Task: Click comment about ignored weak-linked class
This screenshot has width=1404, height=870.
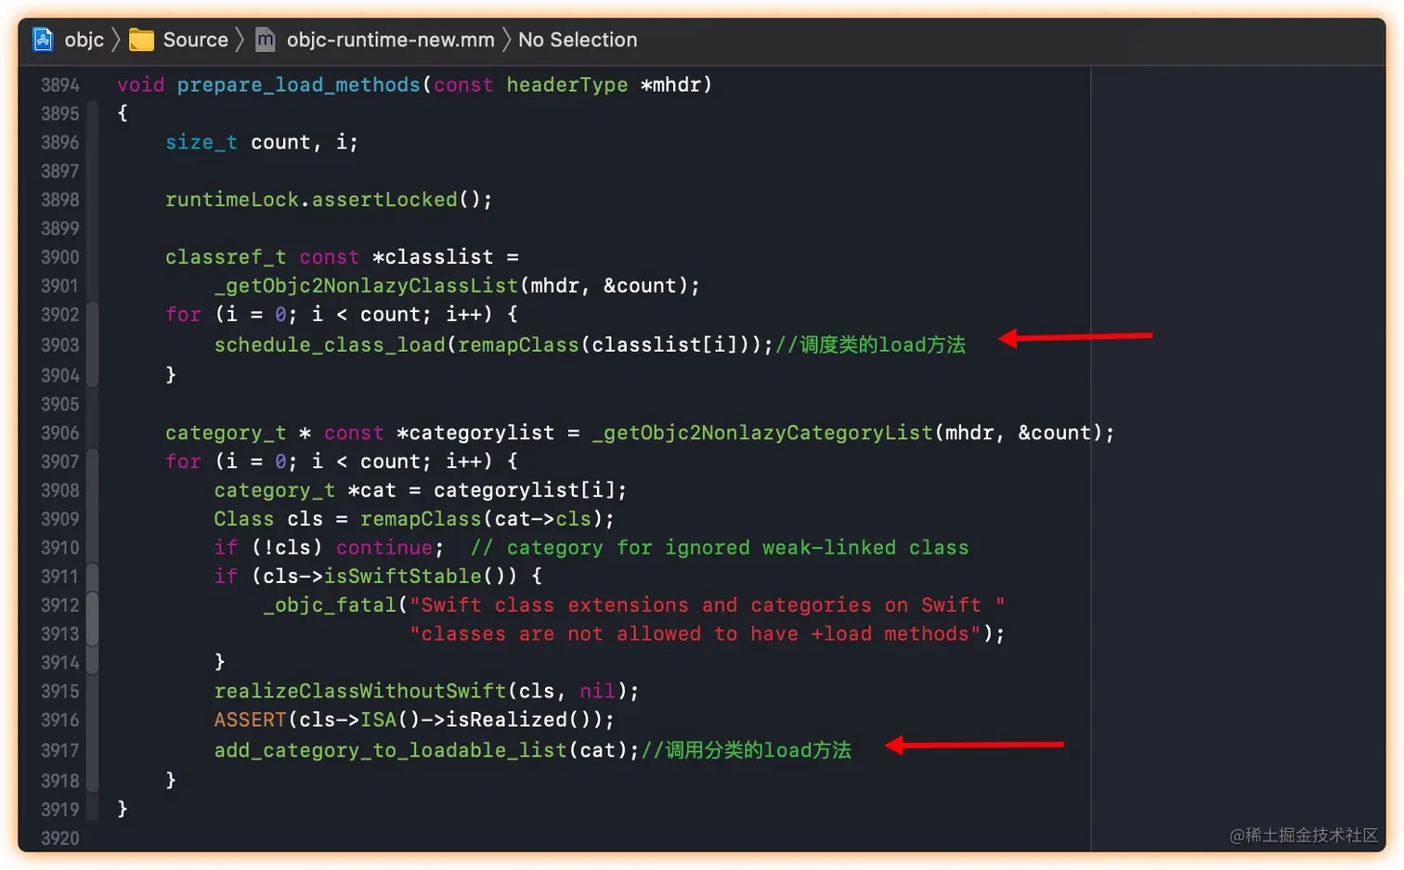Action: click(720, 548)
